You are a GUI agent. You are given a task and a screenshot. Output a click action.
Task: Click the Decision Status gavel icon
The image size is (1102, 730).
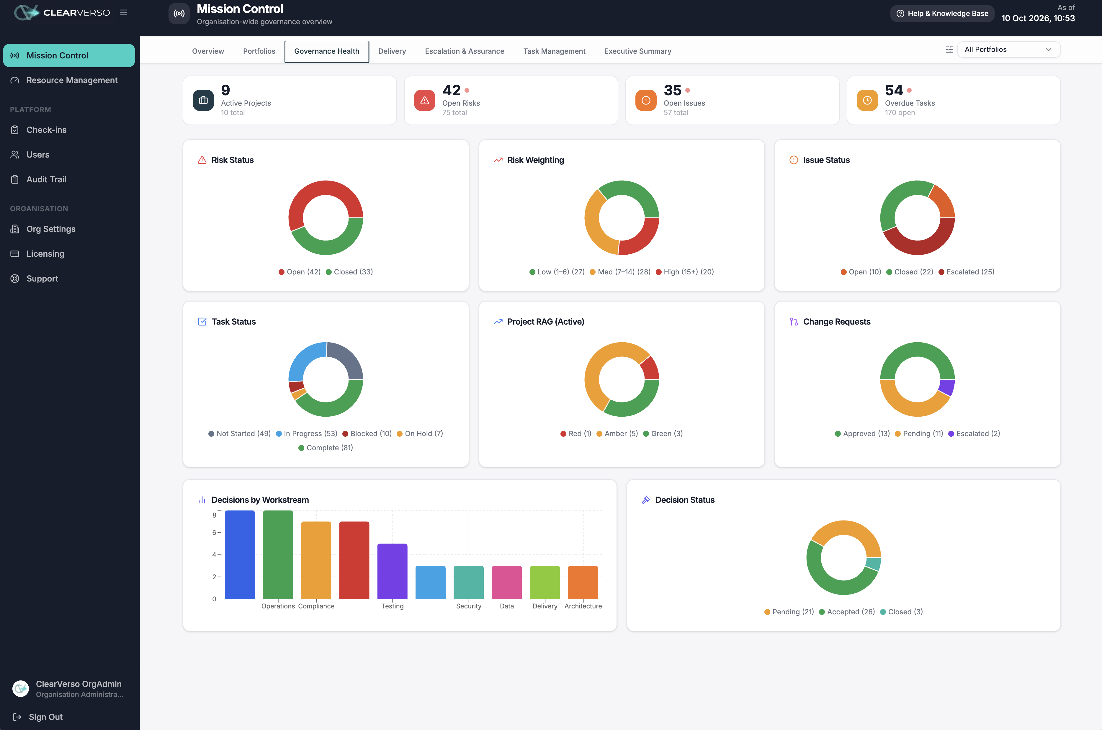[646, 500]
